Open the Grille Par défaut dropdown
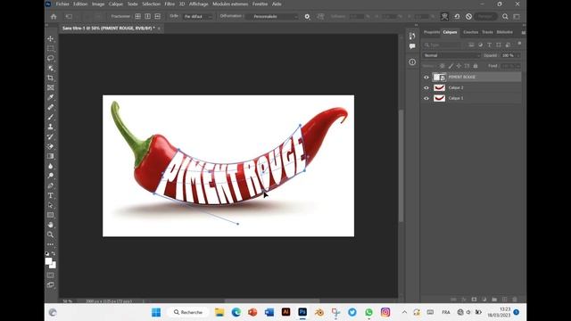 (198, 17)
